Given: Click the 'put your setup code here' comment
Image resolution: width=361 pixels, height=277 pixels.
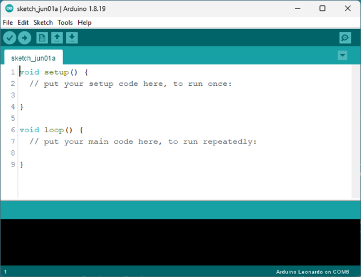Looking at the screenshot, I should (x=131, y=84).
